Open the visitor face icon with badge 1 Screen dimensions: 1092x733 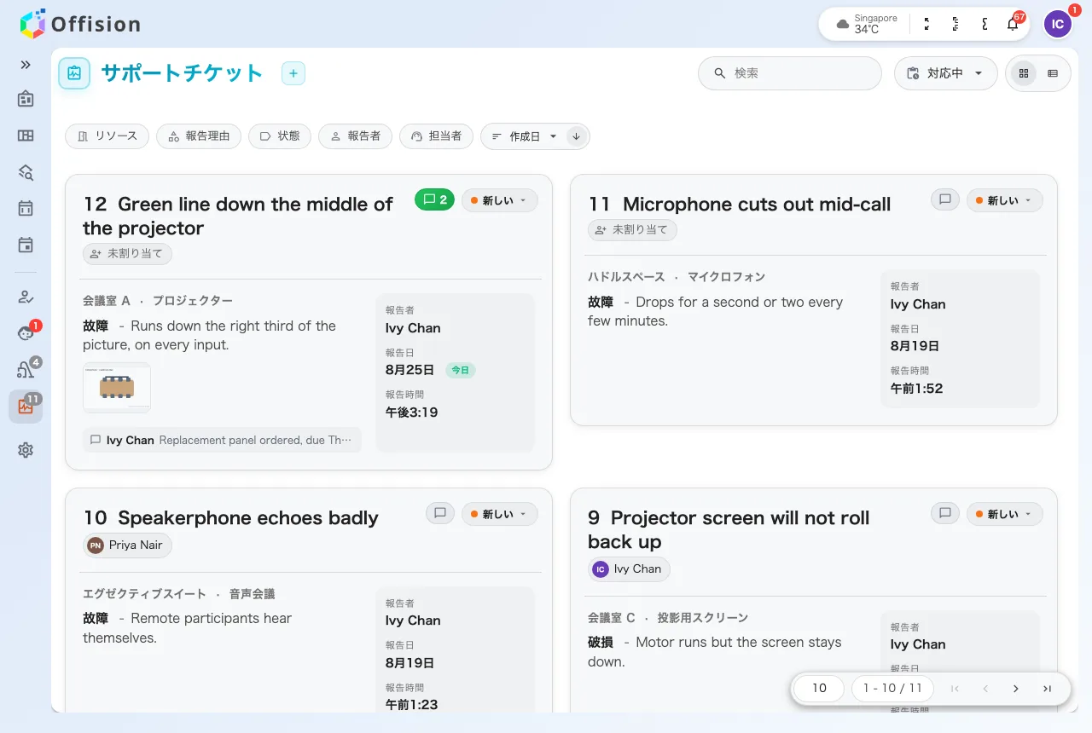pos(26,333)
